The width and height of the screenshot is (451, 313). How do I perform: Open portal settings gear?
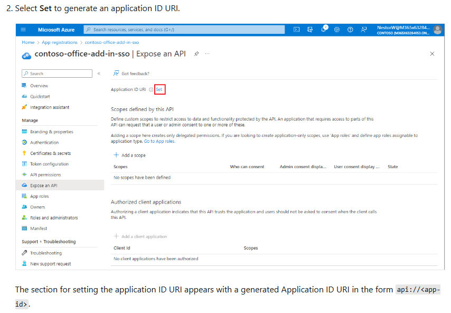click(x=337, y=30)
